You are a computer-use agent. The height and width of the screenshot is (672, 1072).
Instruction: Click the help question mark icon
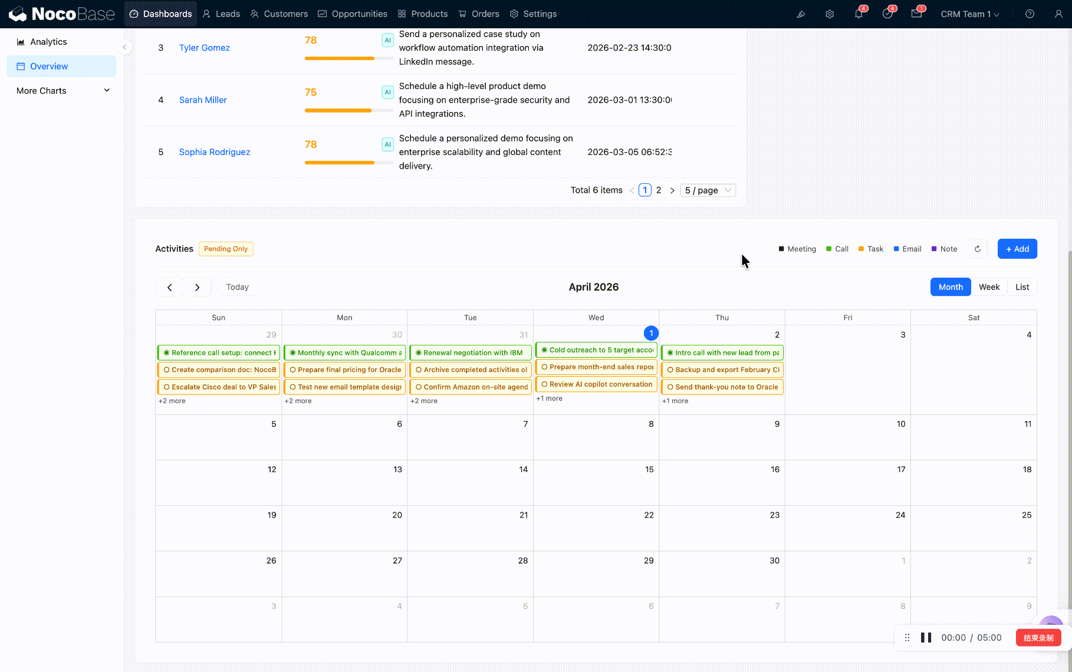(1030, 14)
